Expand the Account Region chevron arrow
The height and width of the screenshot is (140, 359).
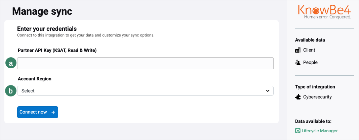pyautogui.click(x=268, y=91)
